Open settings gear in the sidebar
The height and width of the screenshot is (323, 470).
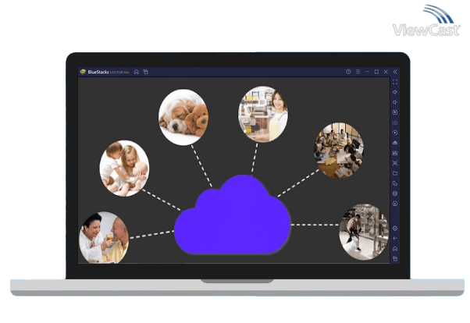395,229
